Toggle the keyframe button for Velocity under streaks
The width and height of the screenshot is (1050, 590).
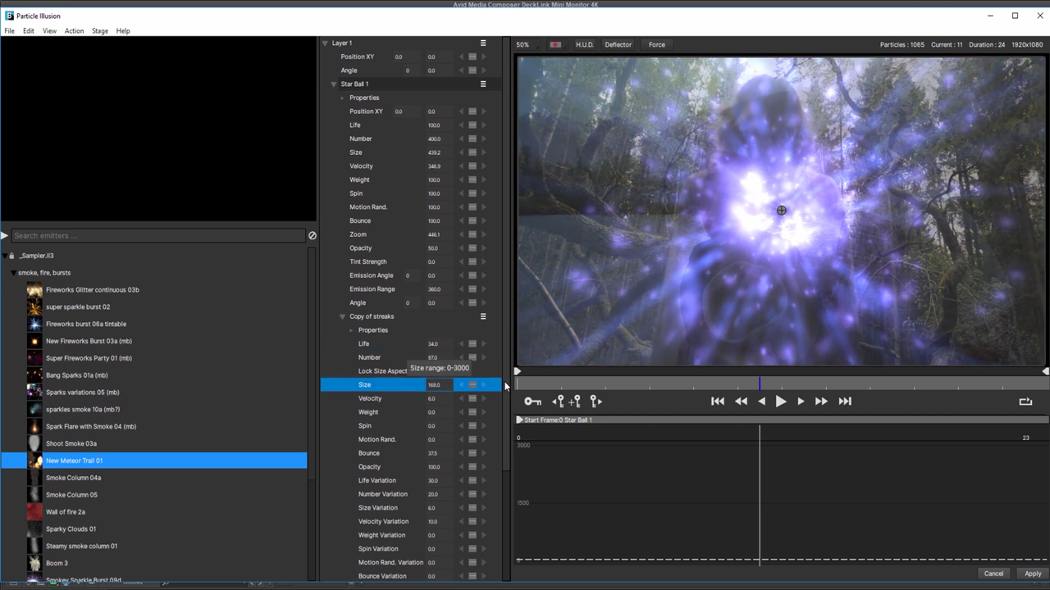(472, 399)
